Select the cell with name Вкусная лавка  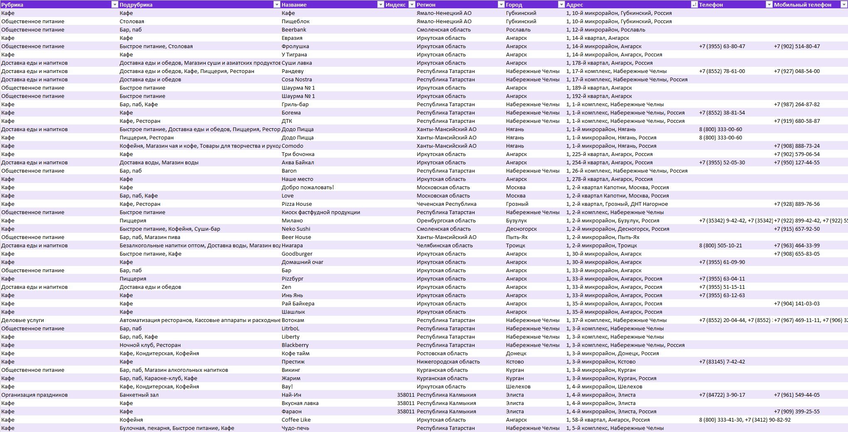(x=332, y=403)
